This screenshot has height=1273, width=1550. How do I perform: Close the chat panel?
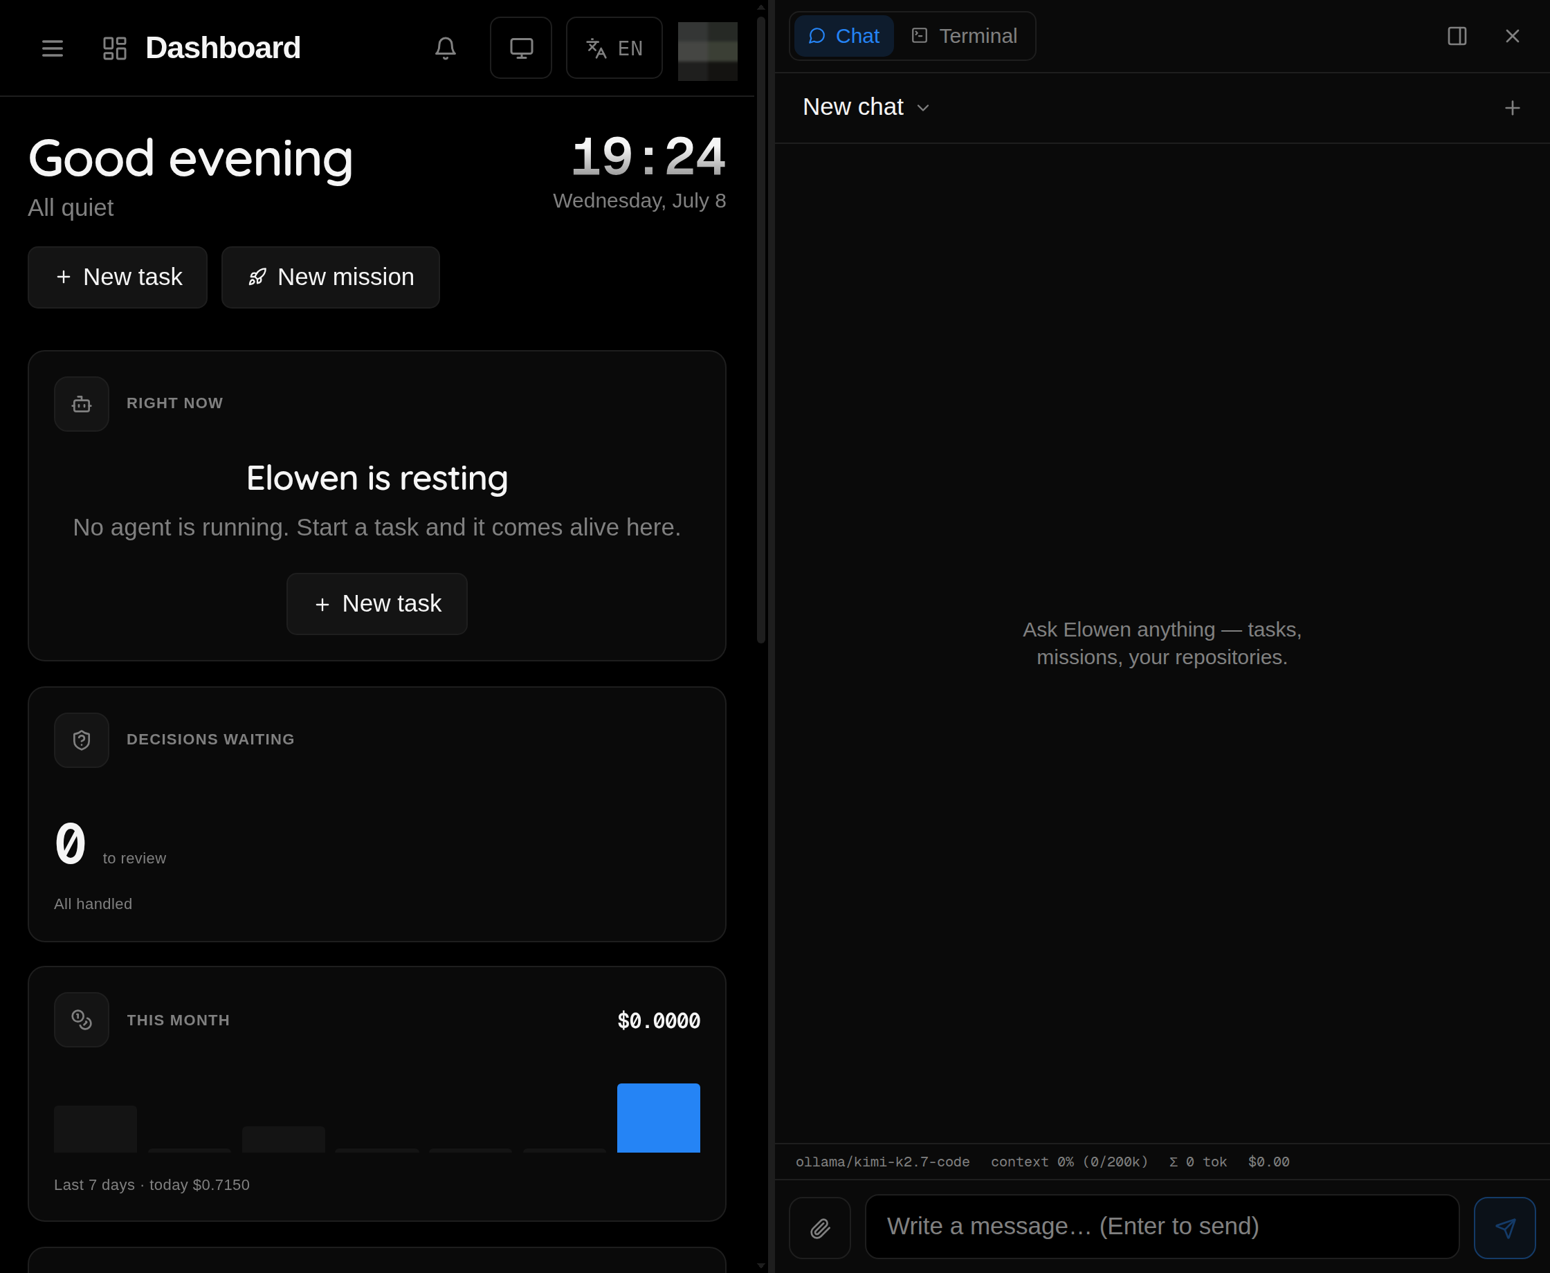click(x=1512, y=36)
